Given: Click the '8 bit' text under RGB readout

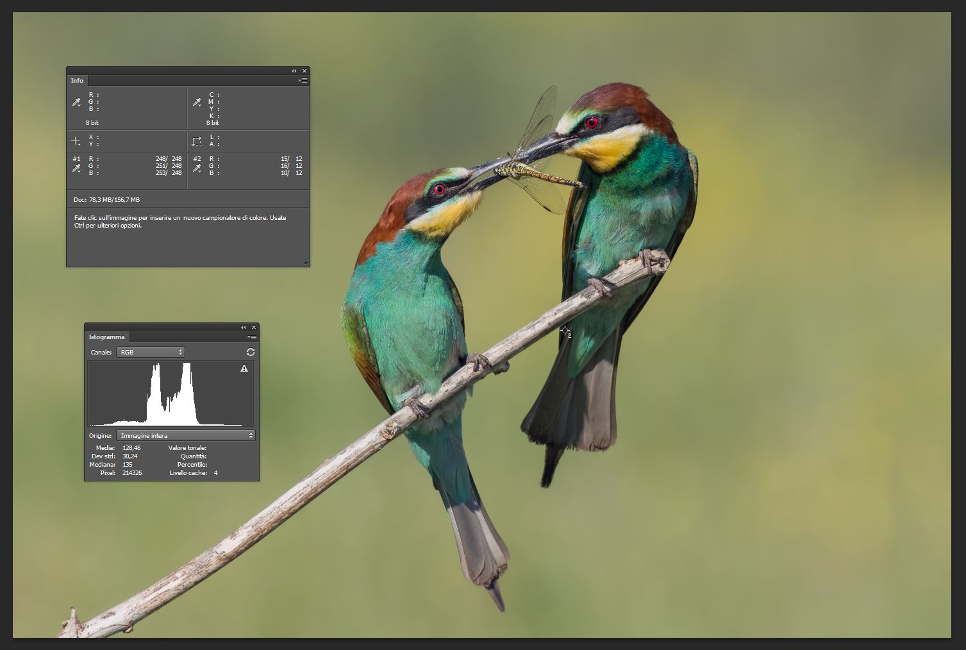Looking at the screenshot, I should pos(92,123).
